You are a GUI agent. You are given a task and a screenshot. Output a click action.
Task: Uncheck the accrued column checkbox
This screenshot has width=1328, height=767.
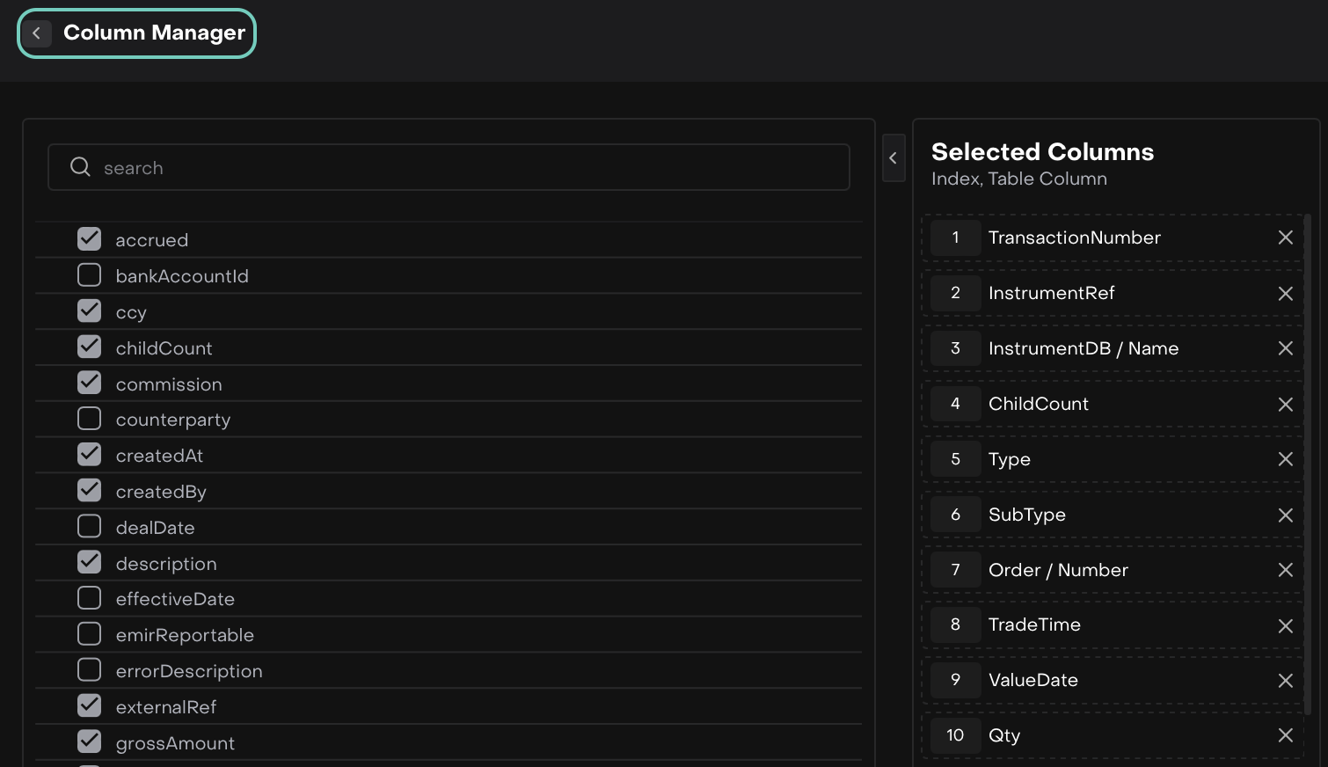pos(90,238)
